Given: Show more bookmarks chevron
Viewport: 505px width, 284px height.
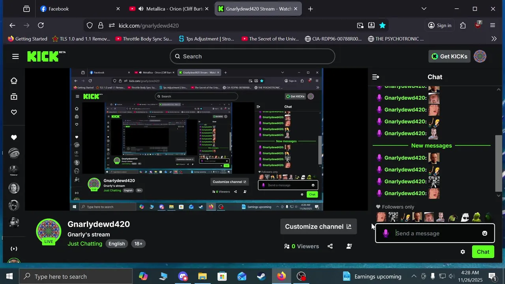Looking at the screenshot, I should (494, 39).
